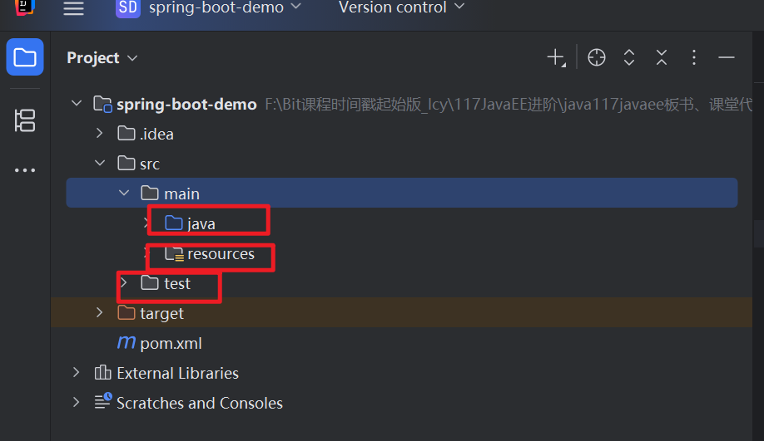Expand External Libraries node
The width and height of the screenshot is (764, 441).
(x=76, y=372)
